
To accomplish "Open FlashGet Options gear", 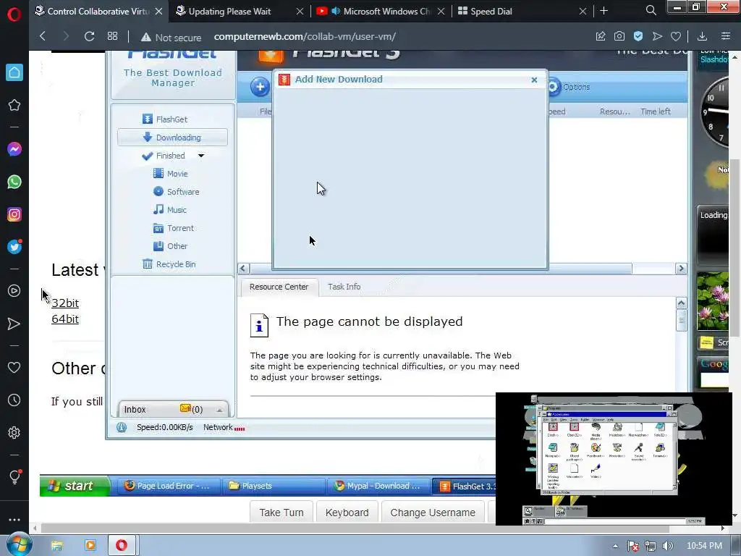I will tap(569, 87).
